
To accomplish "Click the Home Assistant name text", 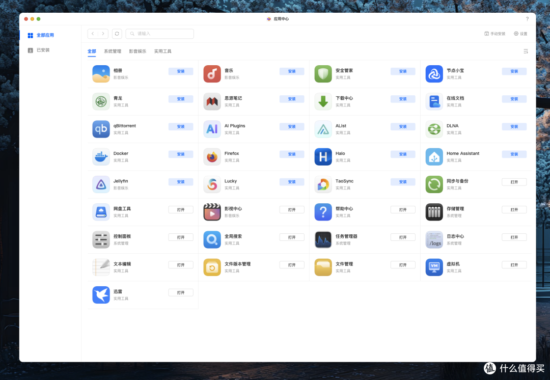I will [462, 153].
